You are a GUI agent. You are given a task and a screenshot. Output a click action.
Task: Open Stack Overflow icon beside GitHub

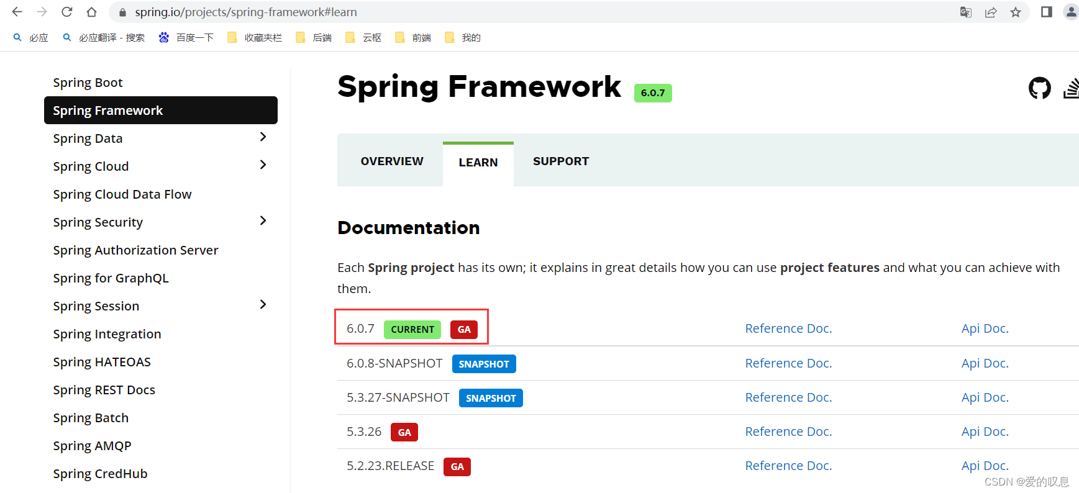[1072, 88]
